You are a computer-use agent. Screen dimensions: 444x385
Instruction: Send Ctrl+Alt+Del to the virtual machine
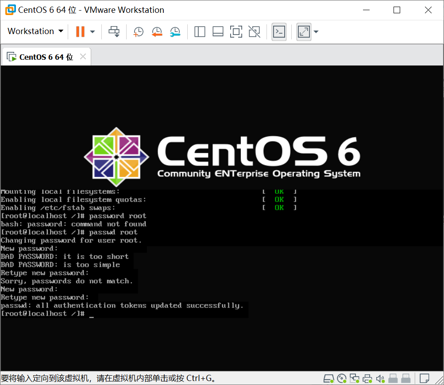coord(114,31)
